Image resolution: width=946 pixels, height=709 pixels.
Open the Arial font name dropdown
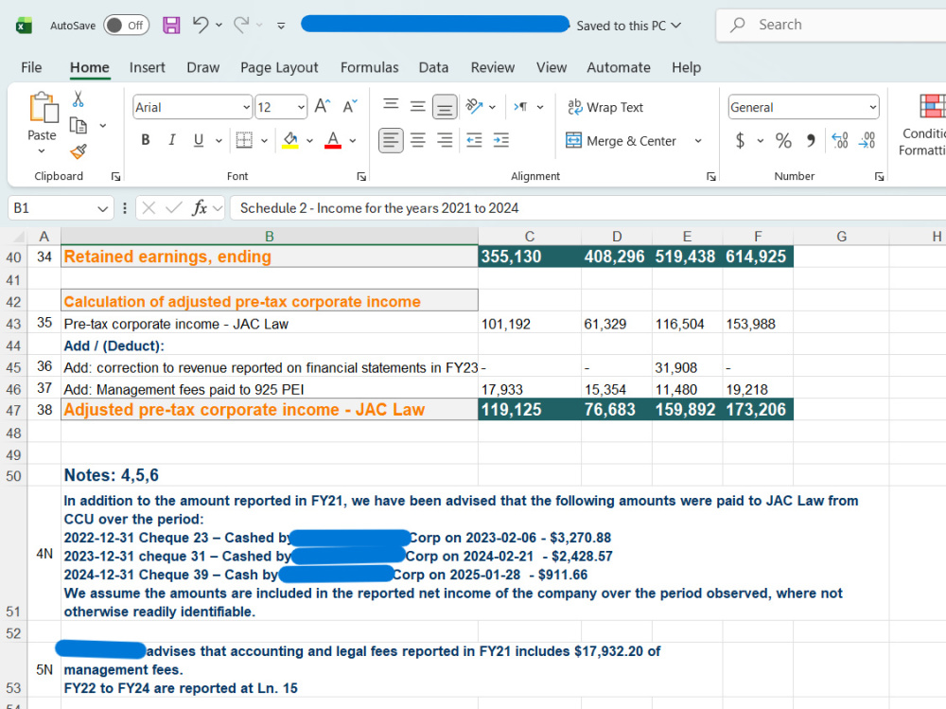pos(246,108)
